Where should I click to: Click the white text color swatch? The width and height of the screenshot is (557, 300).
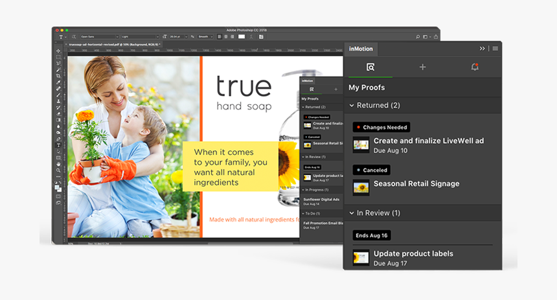[242, 37]
